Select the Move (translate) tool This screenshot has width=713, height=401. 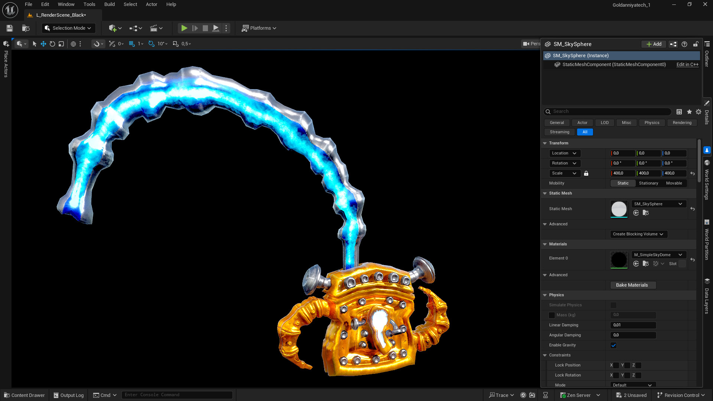coord(43,43)
